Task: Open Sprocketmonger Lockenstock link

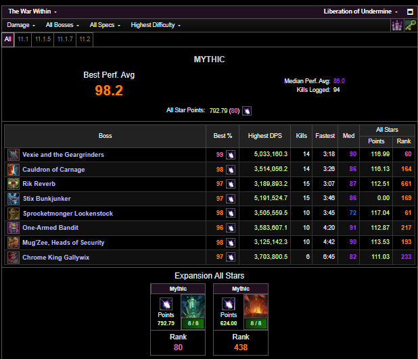Action: coord(68,214)
